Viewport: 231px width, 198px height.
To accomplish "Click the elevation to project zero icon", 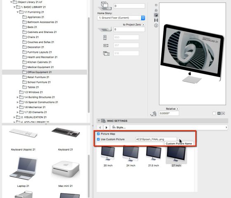I will (x=105, y=29).
